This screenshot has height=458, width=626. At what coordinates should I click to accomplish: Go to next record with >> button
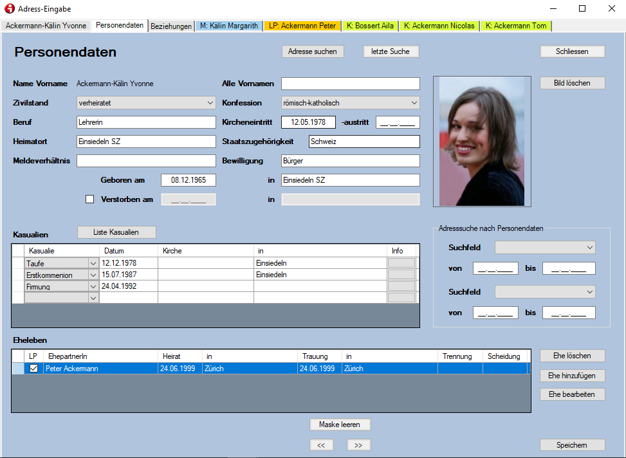point(359,444)
